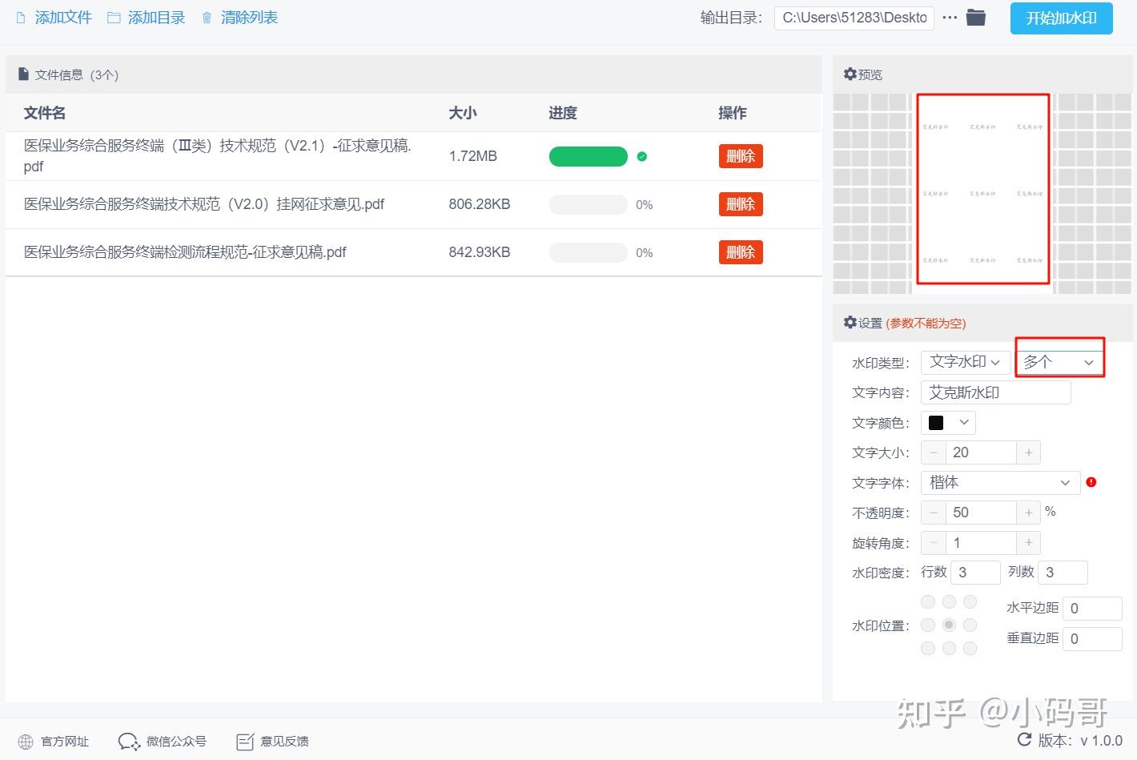Open the output directory folder icon
Viewport: 1137px width, 760px height.
[x=975, y=18]
